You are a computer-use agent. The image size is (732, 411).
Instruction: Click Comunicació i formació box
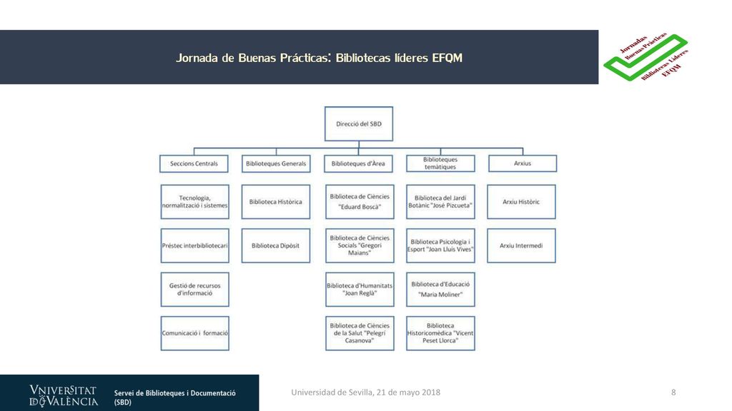(x=194, y=333)
